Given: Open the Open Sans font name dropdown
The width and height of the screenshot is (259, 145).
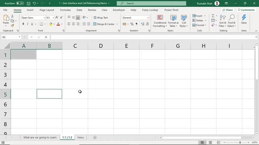Looking at the screenshot, I should [x=45, y=18].
